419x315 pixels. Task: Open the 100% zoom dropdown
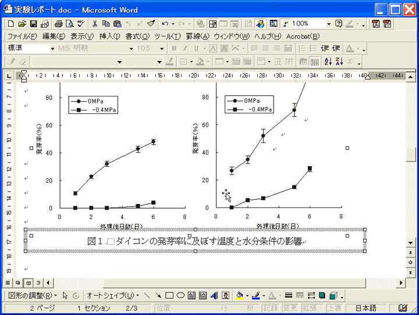click(x=329, y=24)
